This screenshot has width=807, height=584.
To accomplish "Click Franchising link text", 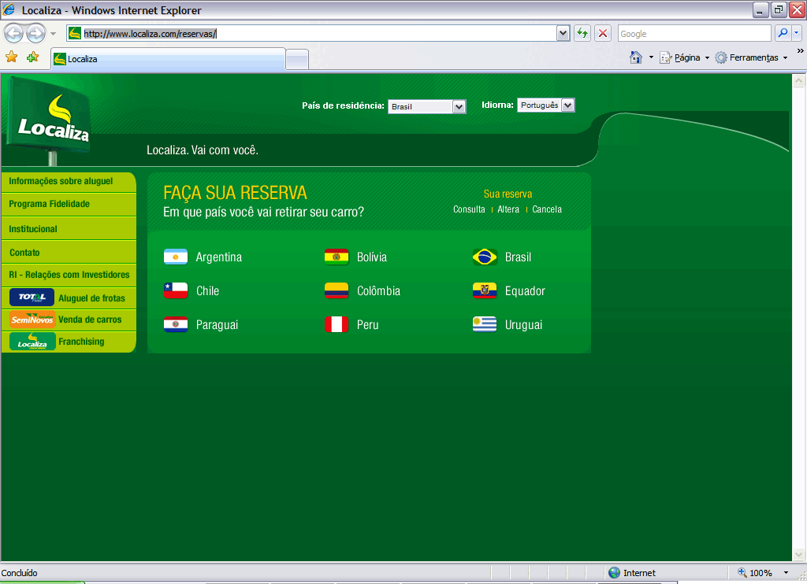I will coord(81,342).
